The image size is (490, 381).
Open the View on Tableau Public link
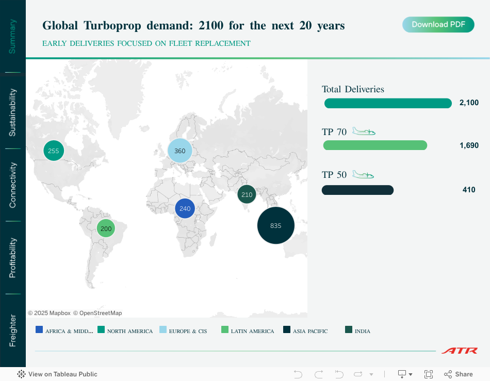pyautogui.click(x=57, y=374)
